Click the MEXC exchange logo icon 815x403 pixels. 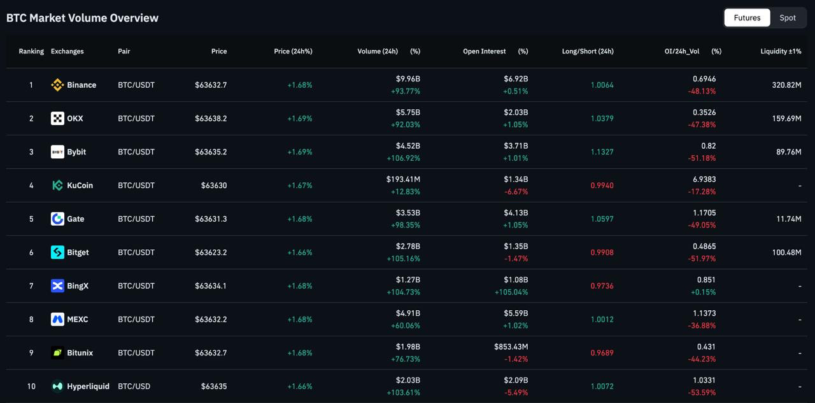coord(57,319)
